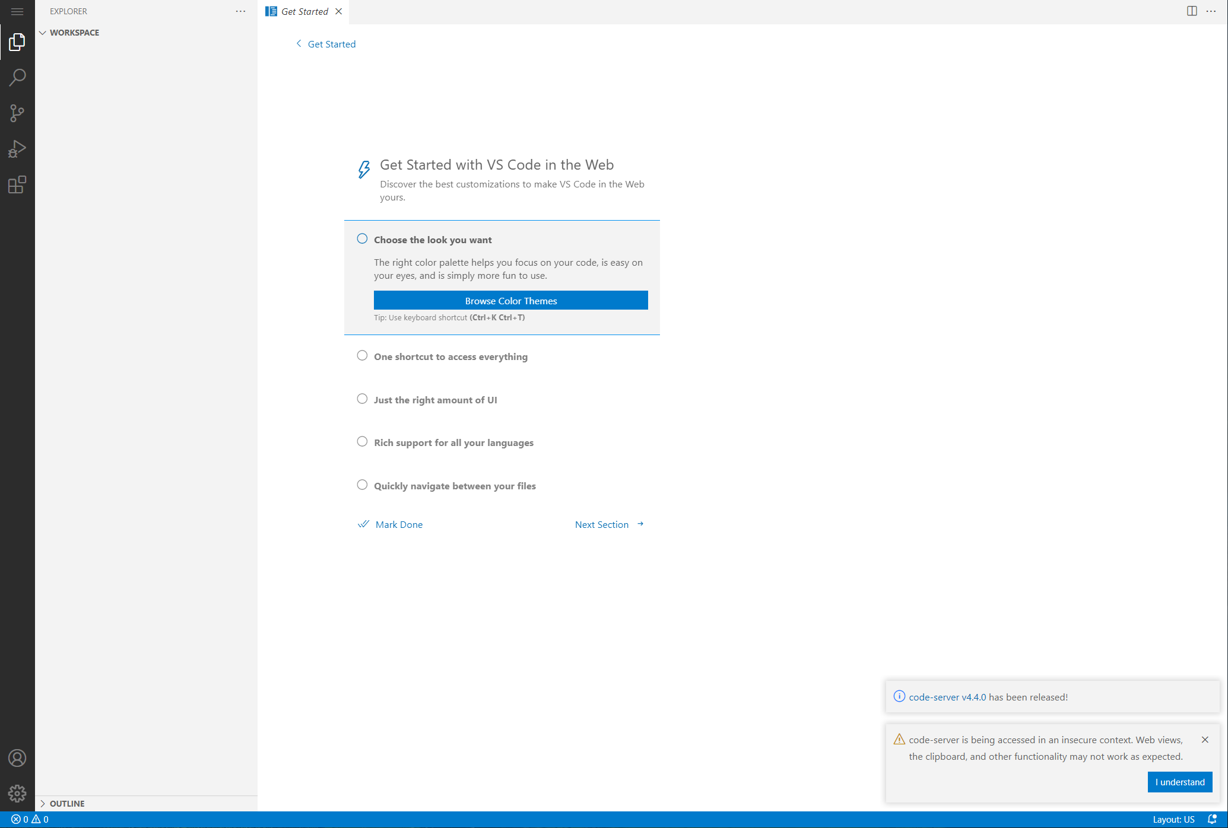Screen dimensions: 1228x828
Task: Click the code-server v4.4.0 release link
Action: (x=947, y=697)
